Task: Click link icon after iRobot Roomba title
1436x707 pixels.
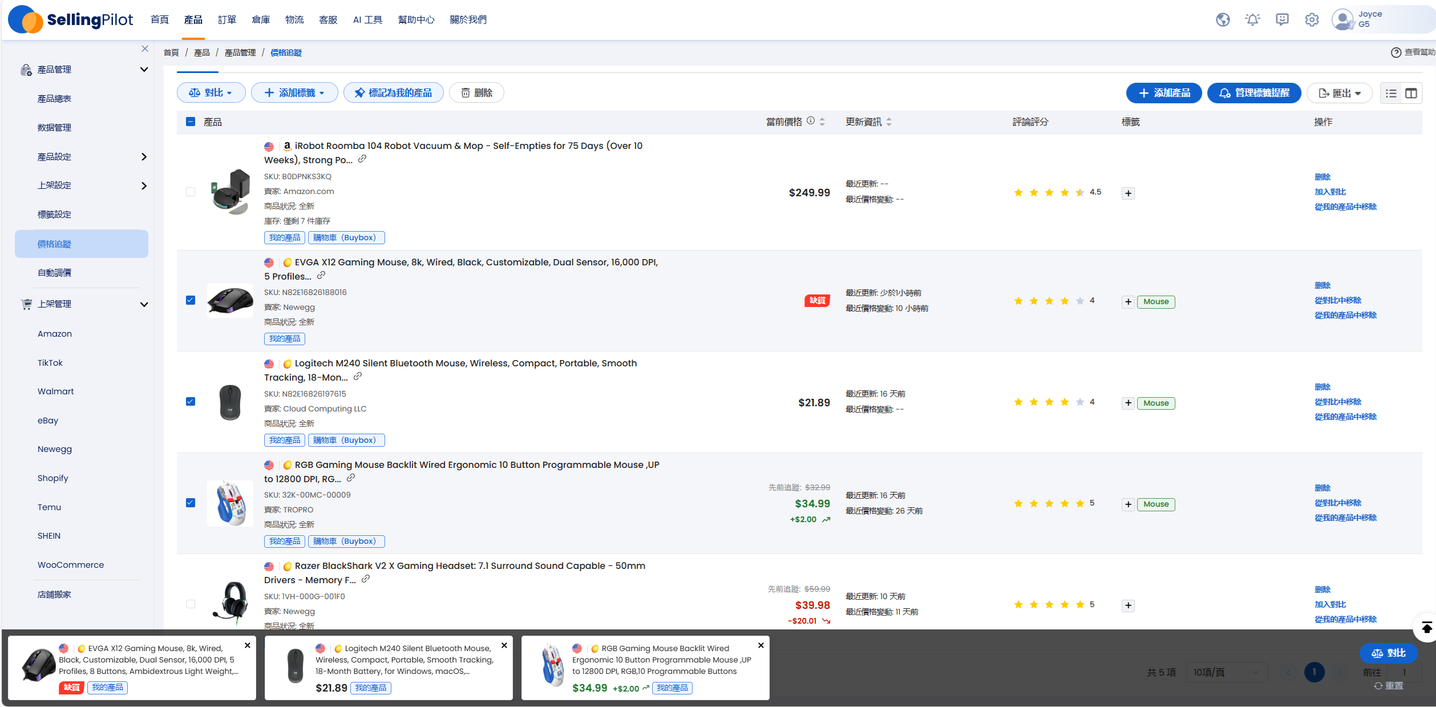Action: click(x=362, y=159)
